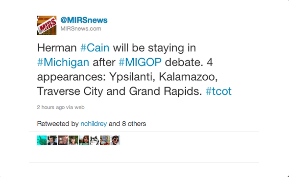
Task: Open avatar of man in dark suit
Action: coord(52,140)
